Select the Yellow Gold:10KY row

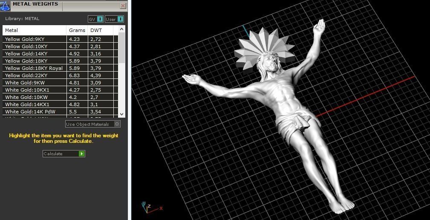tap(61, 46)
